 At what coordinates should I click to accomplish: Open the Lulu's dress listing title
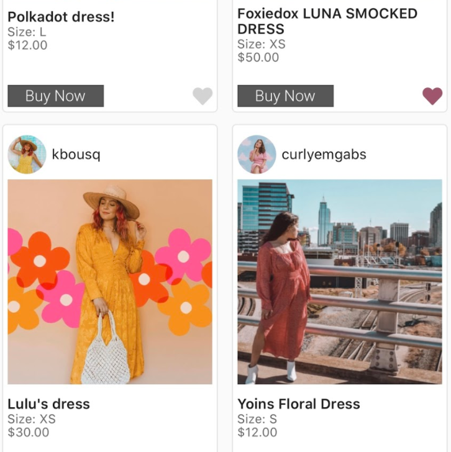(x=48, y=404)
